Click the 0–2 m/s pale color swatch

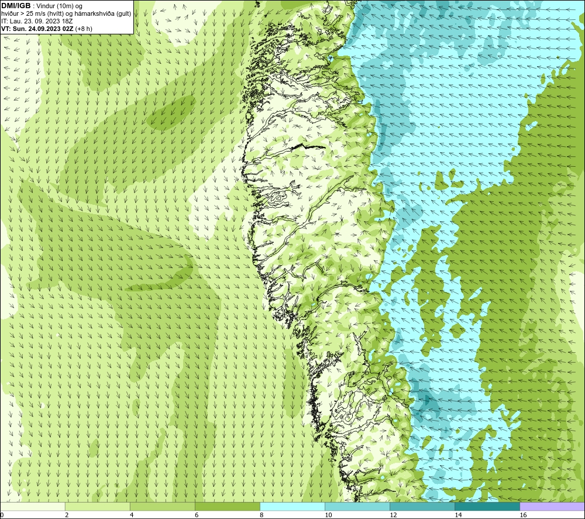(x=32, y=506)
